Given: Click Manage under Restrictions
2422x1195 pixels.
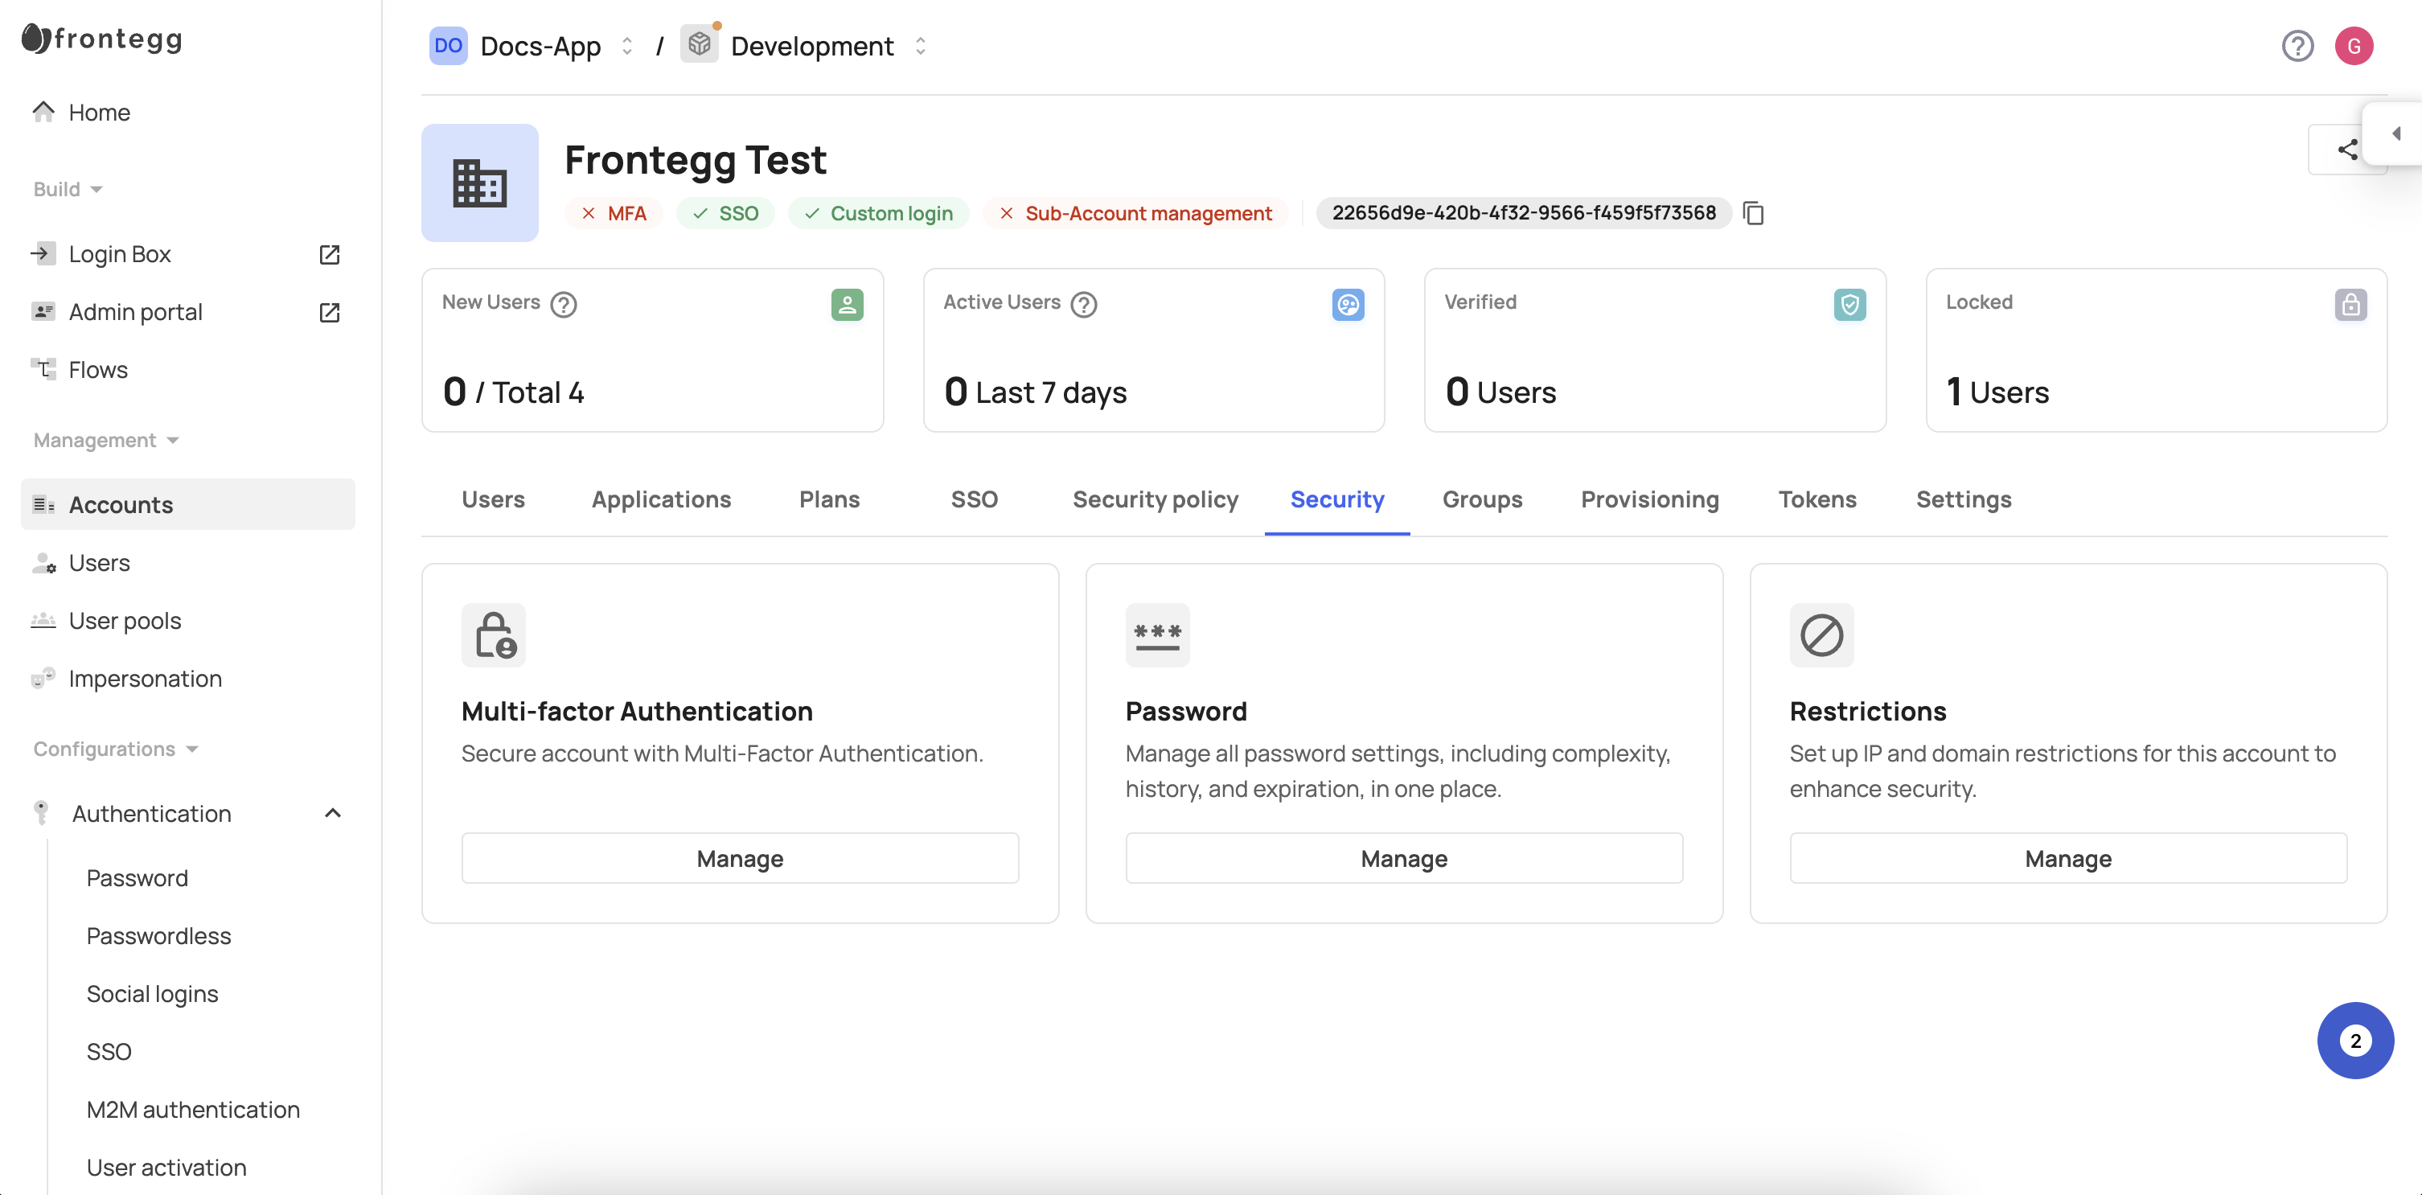Looking at the screenshot, I should (2067, 857).
